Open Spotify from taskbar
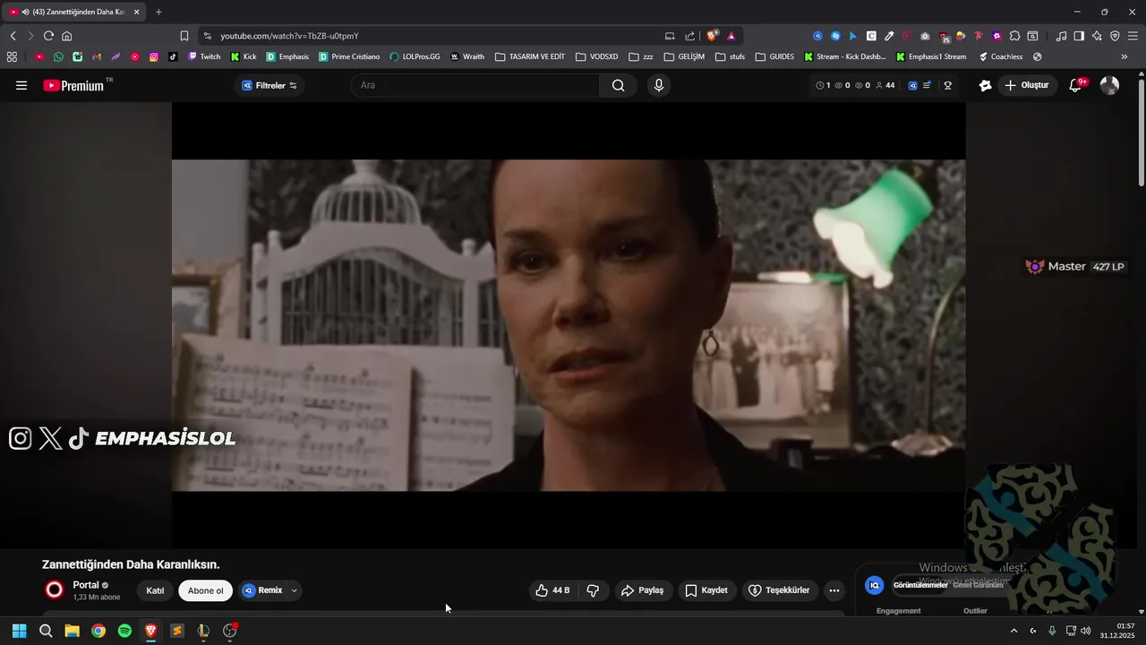 124,631
